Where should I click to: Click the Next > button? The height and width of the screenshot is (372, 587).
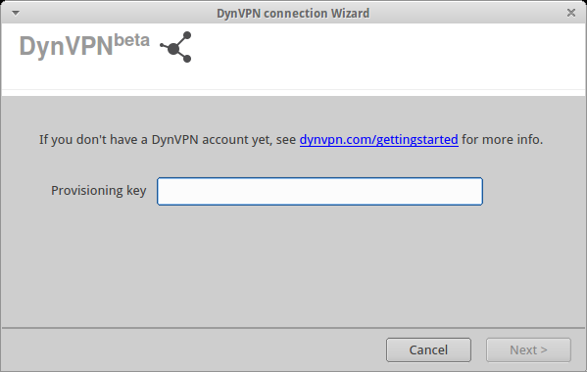pyautogui.click(x=528, y=349)
